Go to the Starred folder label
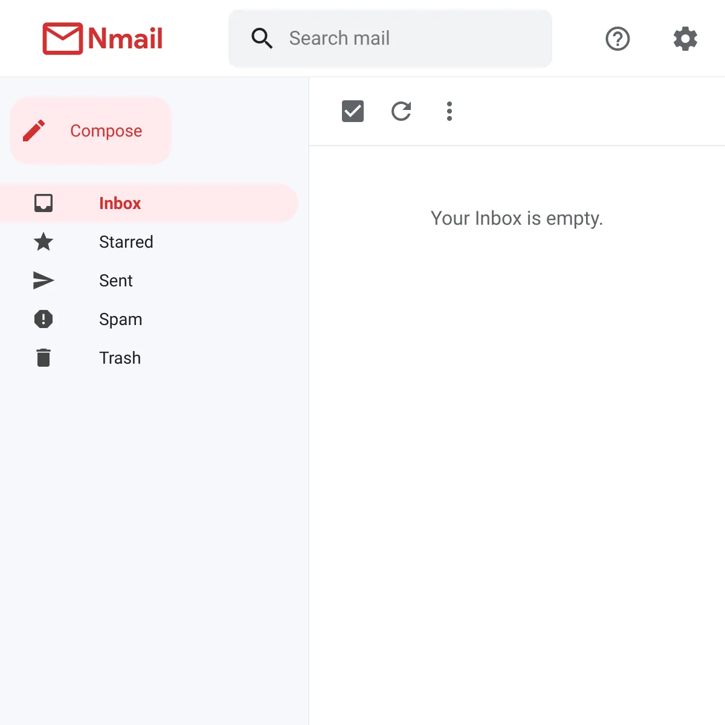725x725 pixels. coord(126,242)
